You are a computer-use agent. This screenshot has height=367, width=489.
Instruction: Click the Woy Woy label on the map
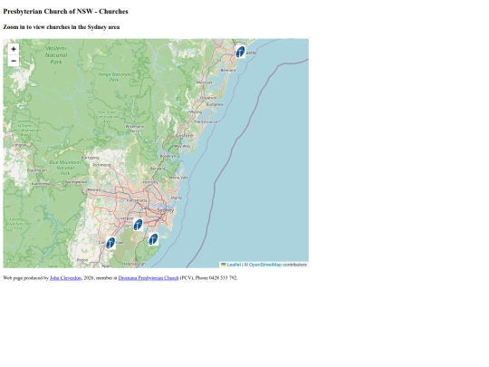click(x=182, y=146)
